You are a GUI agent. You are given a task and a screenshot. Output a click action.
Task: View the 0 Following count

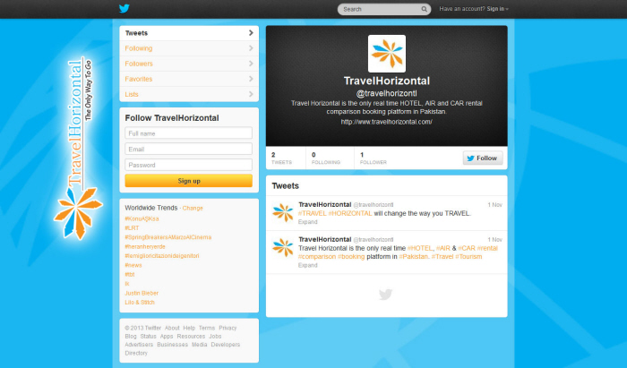pos(326,158)
